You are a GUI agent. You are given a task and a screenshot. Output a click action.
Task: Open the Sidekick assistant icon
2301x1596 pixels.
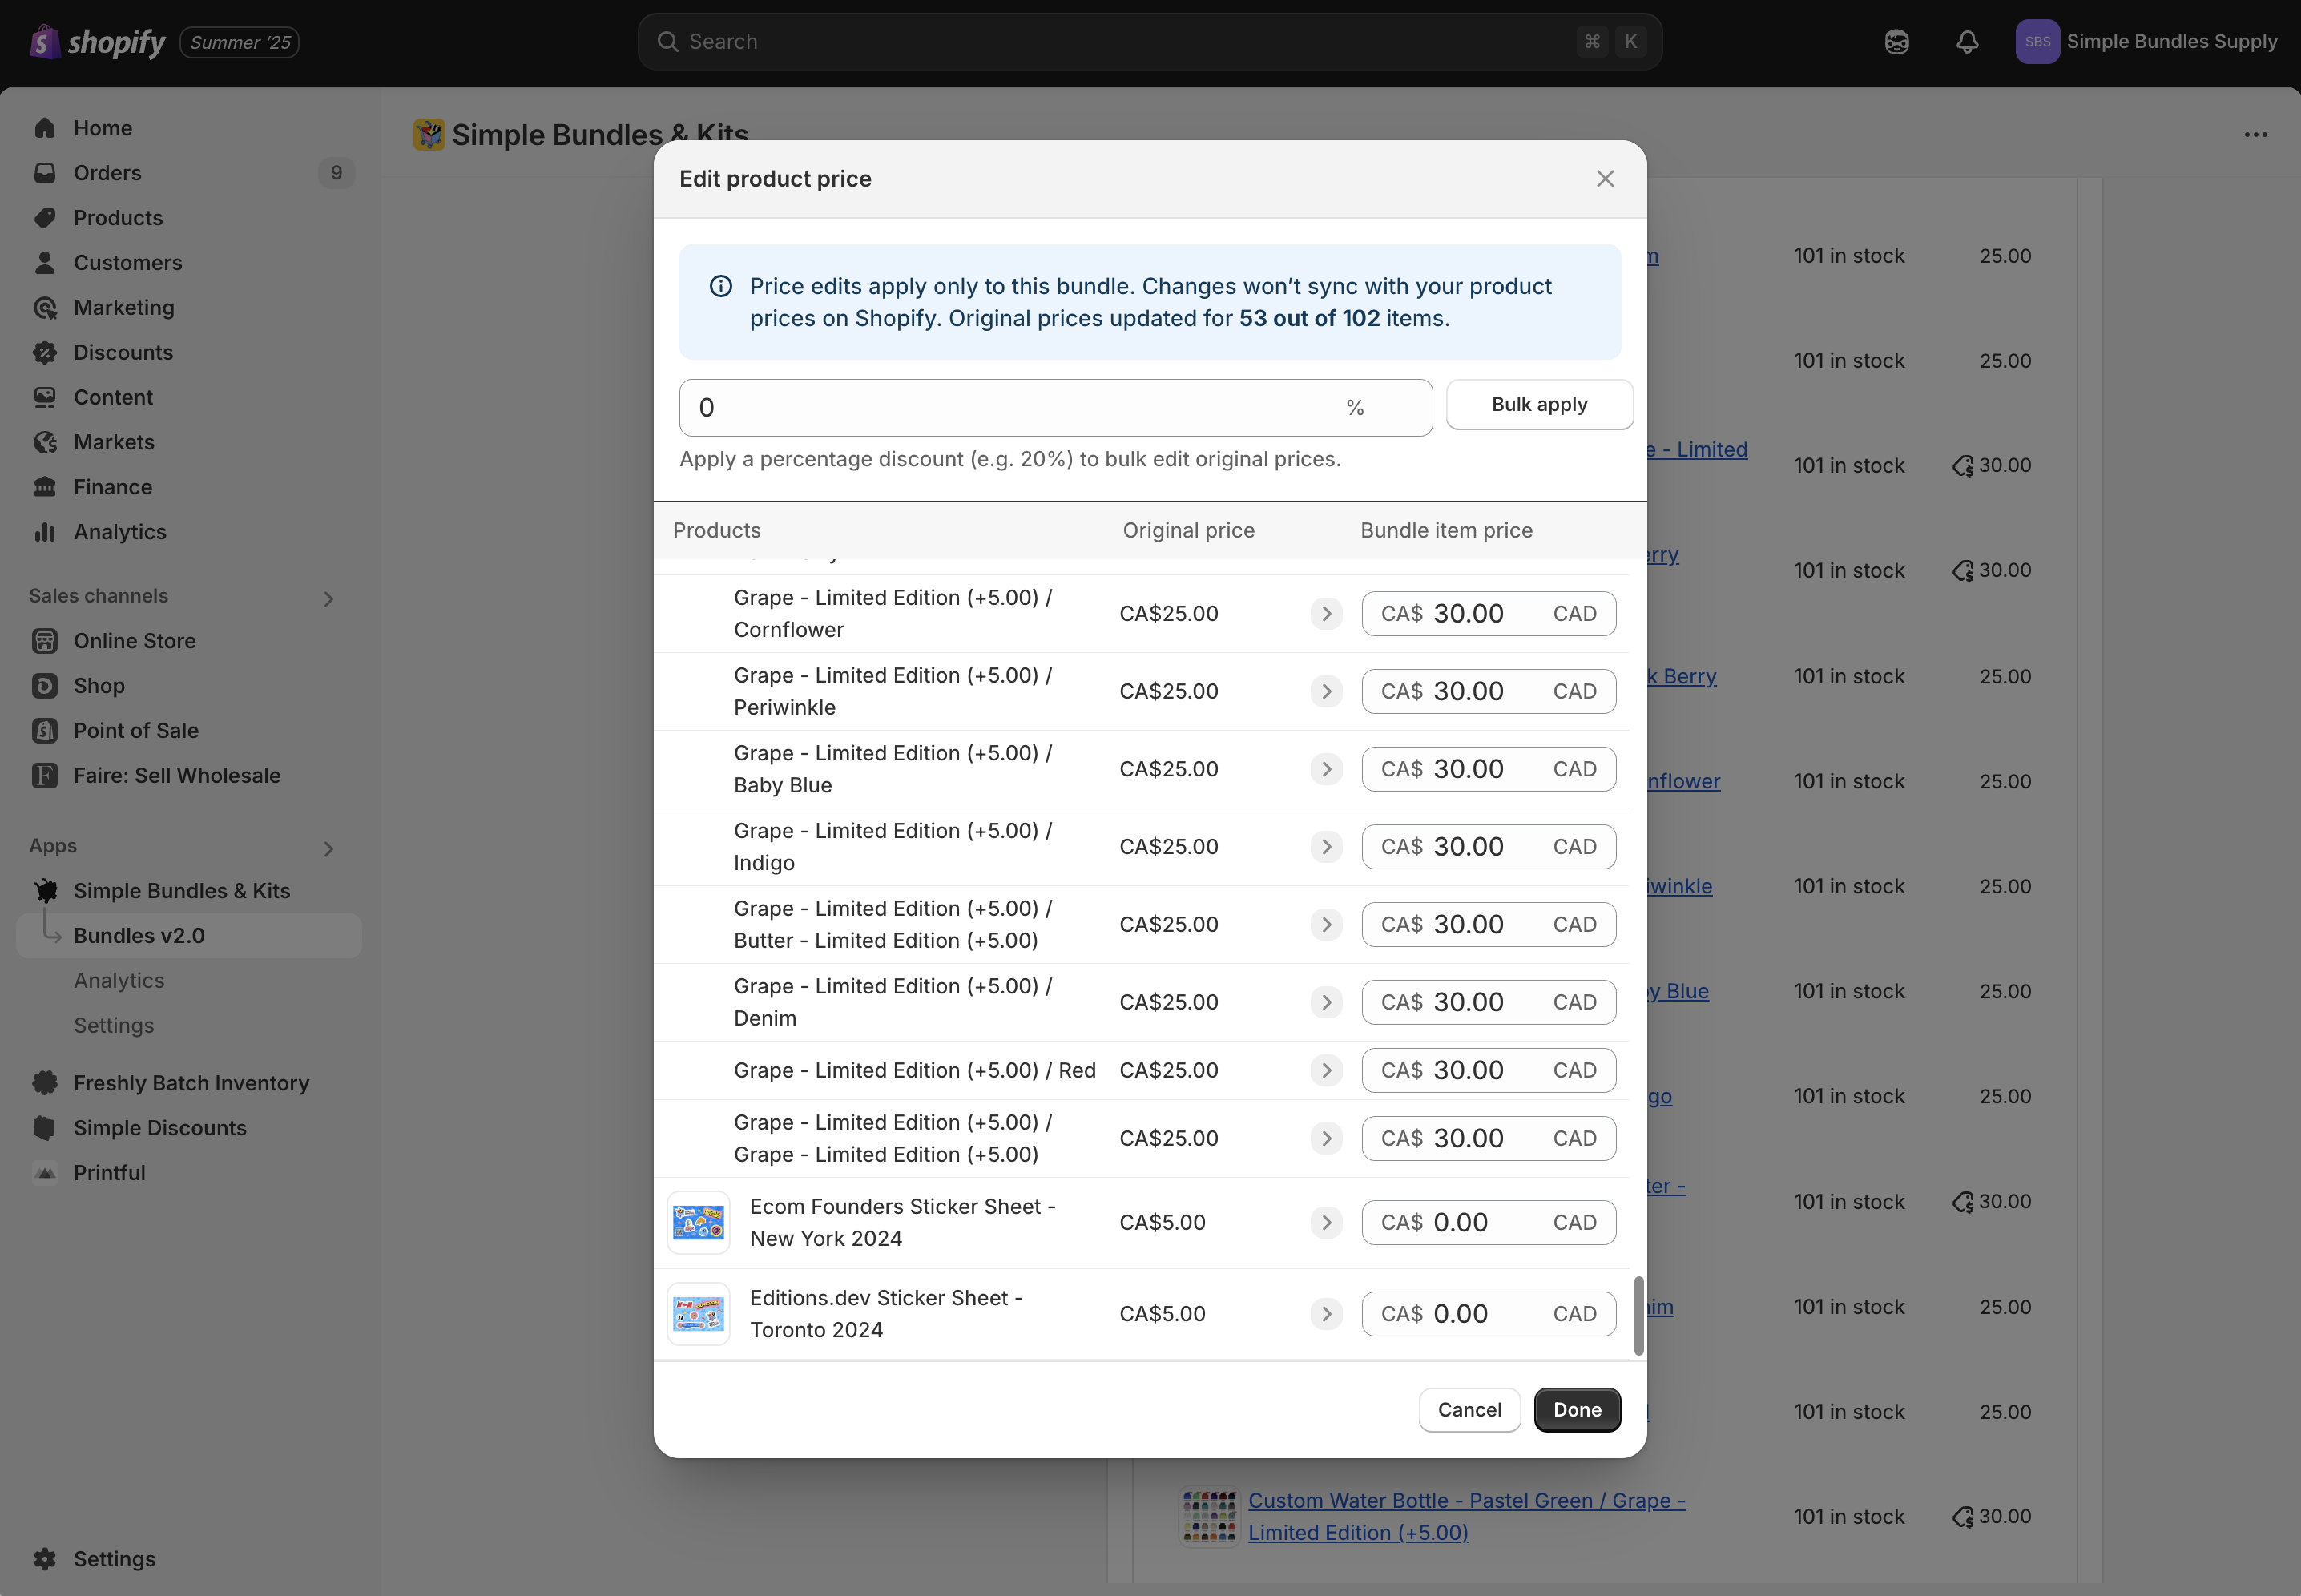click(1896, 42)
